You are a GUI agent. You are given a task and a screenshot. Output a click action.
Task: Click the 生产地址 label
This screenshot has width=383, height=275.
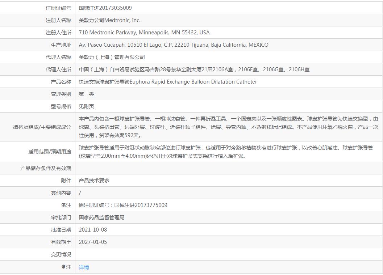[x=61, y=45]
